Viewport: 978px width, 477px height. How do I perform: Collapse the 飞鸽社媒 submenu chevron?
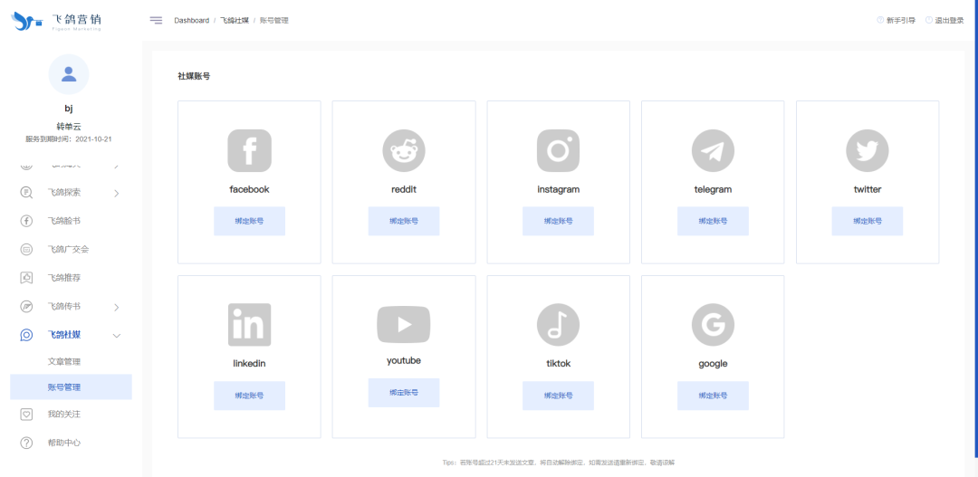[x=117, y=336]
